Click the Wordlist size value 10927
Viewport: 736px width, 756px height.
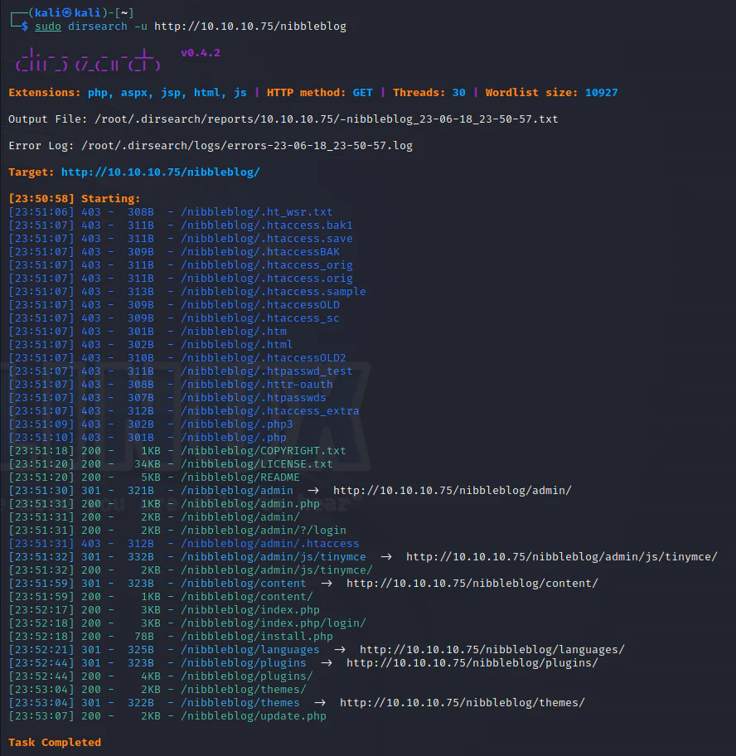[601, 93]
